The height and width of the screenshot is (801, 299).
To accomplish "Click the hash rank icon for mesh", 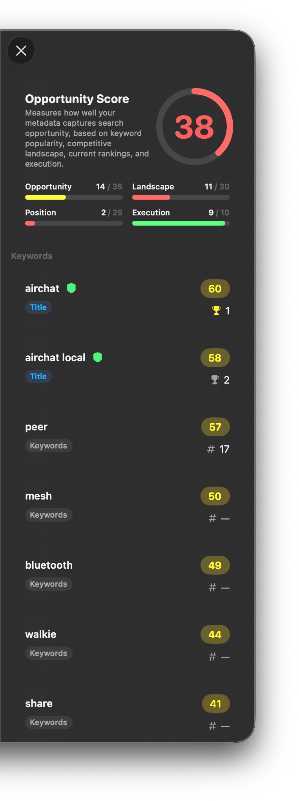I will [x=212, y=518].
